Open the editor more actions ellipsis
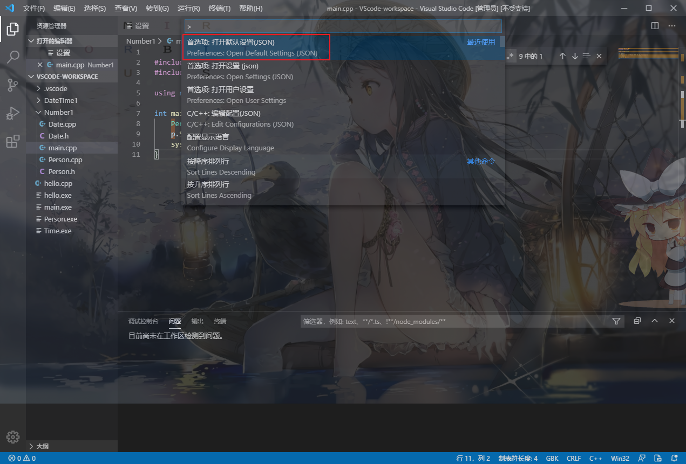Screen dimensions: 686x464 coord(672,25)
